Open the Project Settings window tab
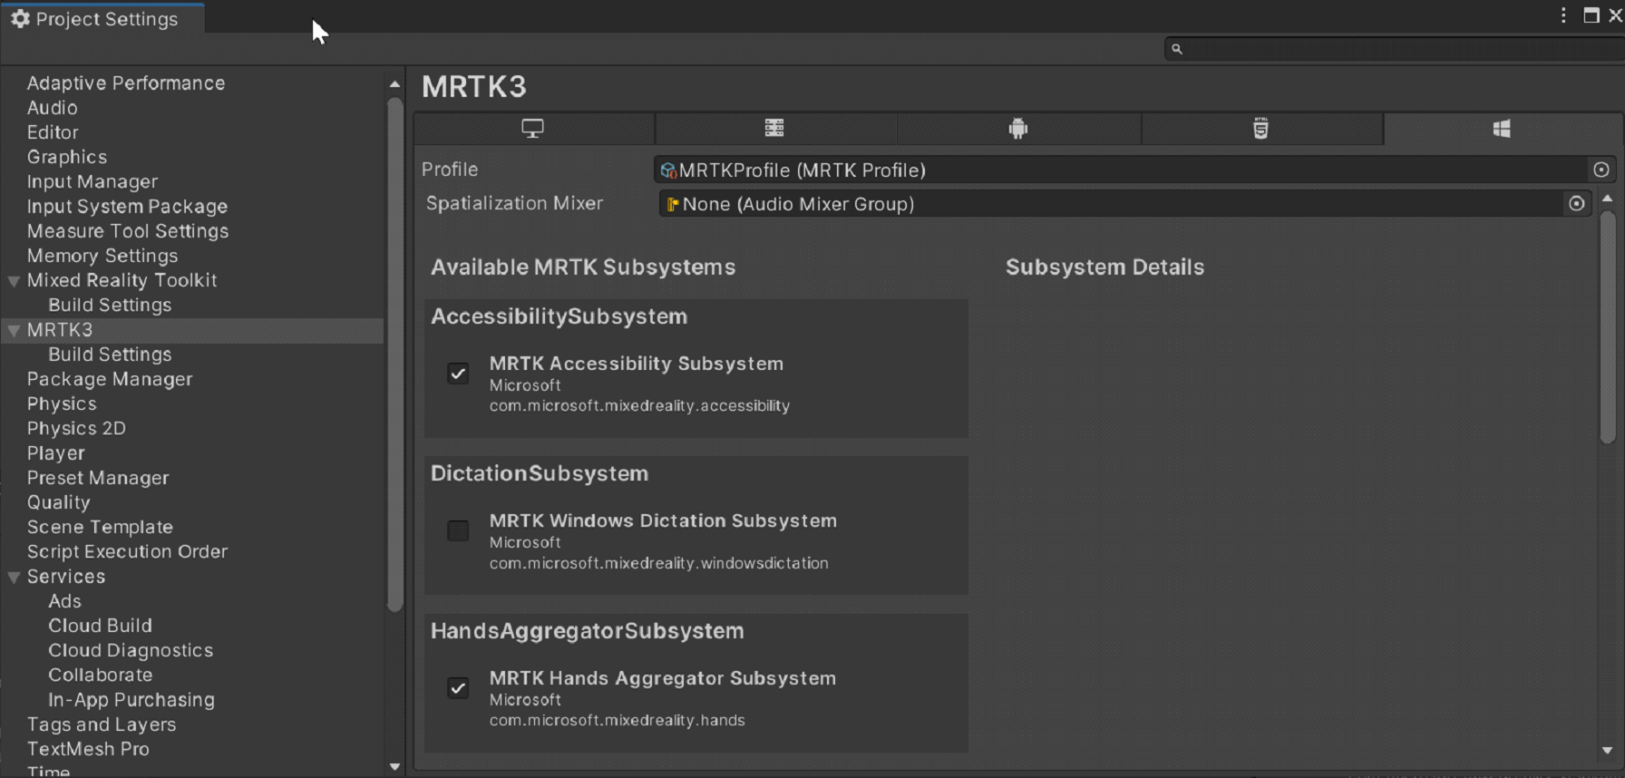Image resolution: width=1625 pixels, height=778 pixels. point(102,18)
